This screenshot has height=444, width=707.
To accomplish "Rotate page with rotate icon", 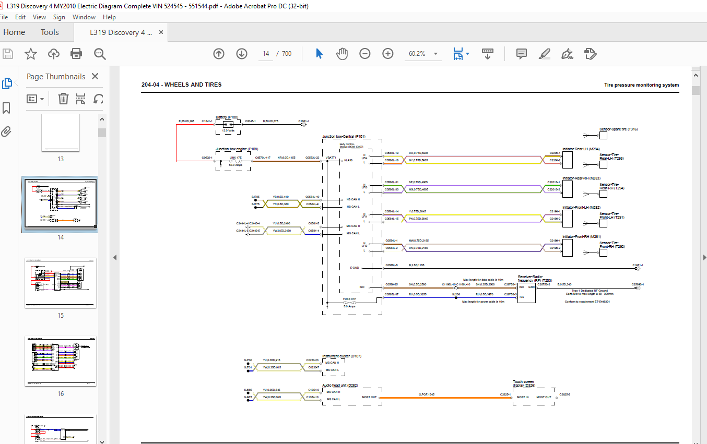I will (x=98, y=99).
